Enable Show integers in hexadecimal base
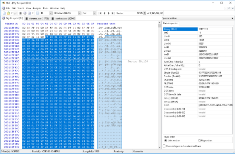The width and height of the screenshot is (236, 154). [164, 146]
